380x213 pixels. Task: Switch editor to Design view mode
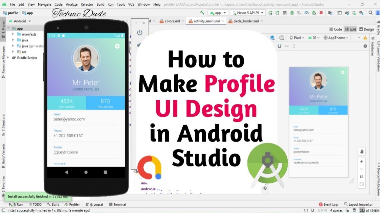(x=366, y=29)
